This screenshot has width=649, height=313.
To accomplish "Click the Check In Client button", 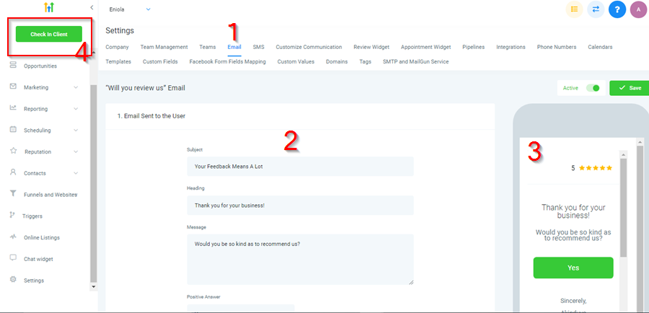I will pos(49,35).
